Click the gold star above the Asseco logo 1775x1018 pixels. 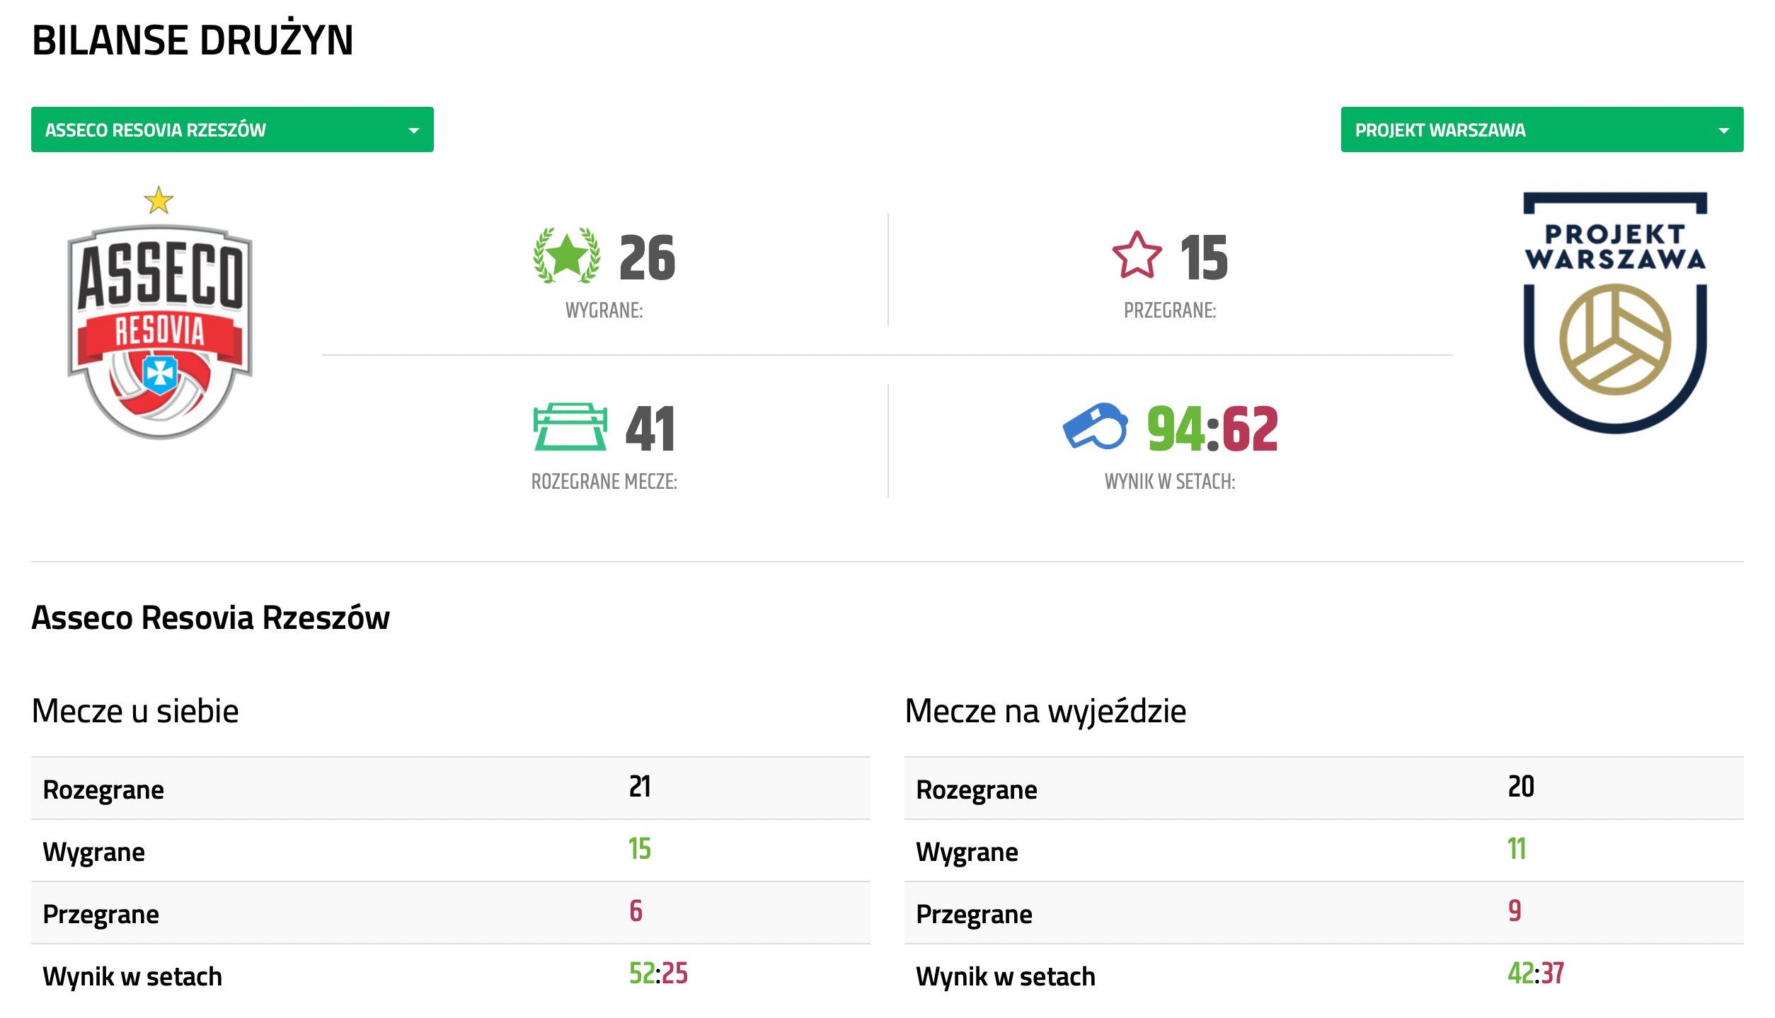(x=159, y=201)
